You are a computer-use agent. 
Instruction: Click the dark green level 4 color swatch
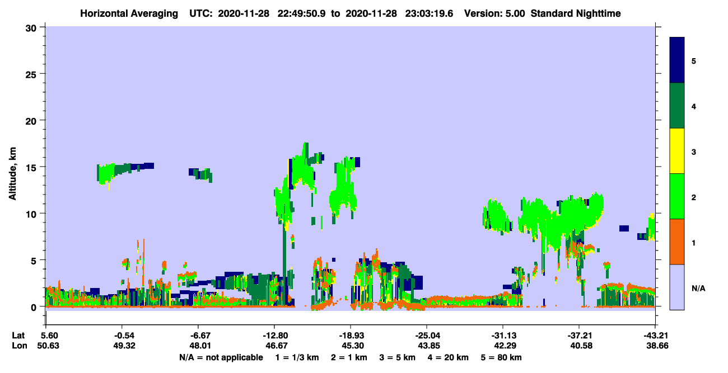[x=677, y=106]
